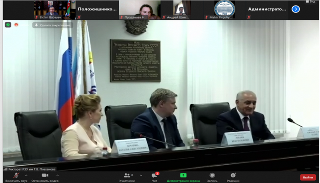The height and width of the screenshot is (183, 320).
Task: Open the Реакции reactions menu
Action: pyautogui.click(x=233, y=176)
